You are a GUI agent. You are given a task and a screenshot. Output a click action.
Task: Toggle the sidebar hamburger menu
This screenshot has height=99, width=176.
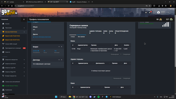(x=24, y=20)
